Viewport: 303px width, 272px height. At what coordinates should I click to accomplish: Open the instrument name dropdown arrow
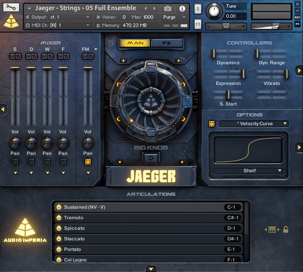click(29, 8)
